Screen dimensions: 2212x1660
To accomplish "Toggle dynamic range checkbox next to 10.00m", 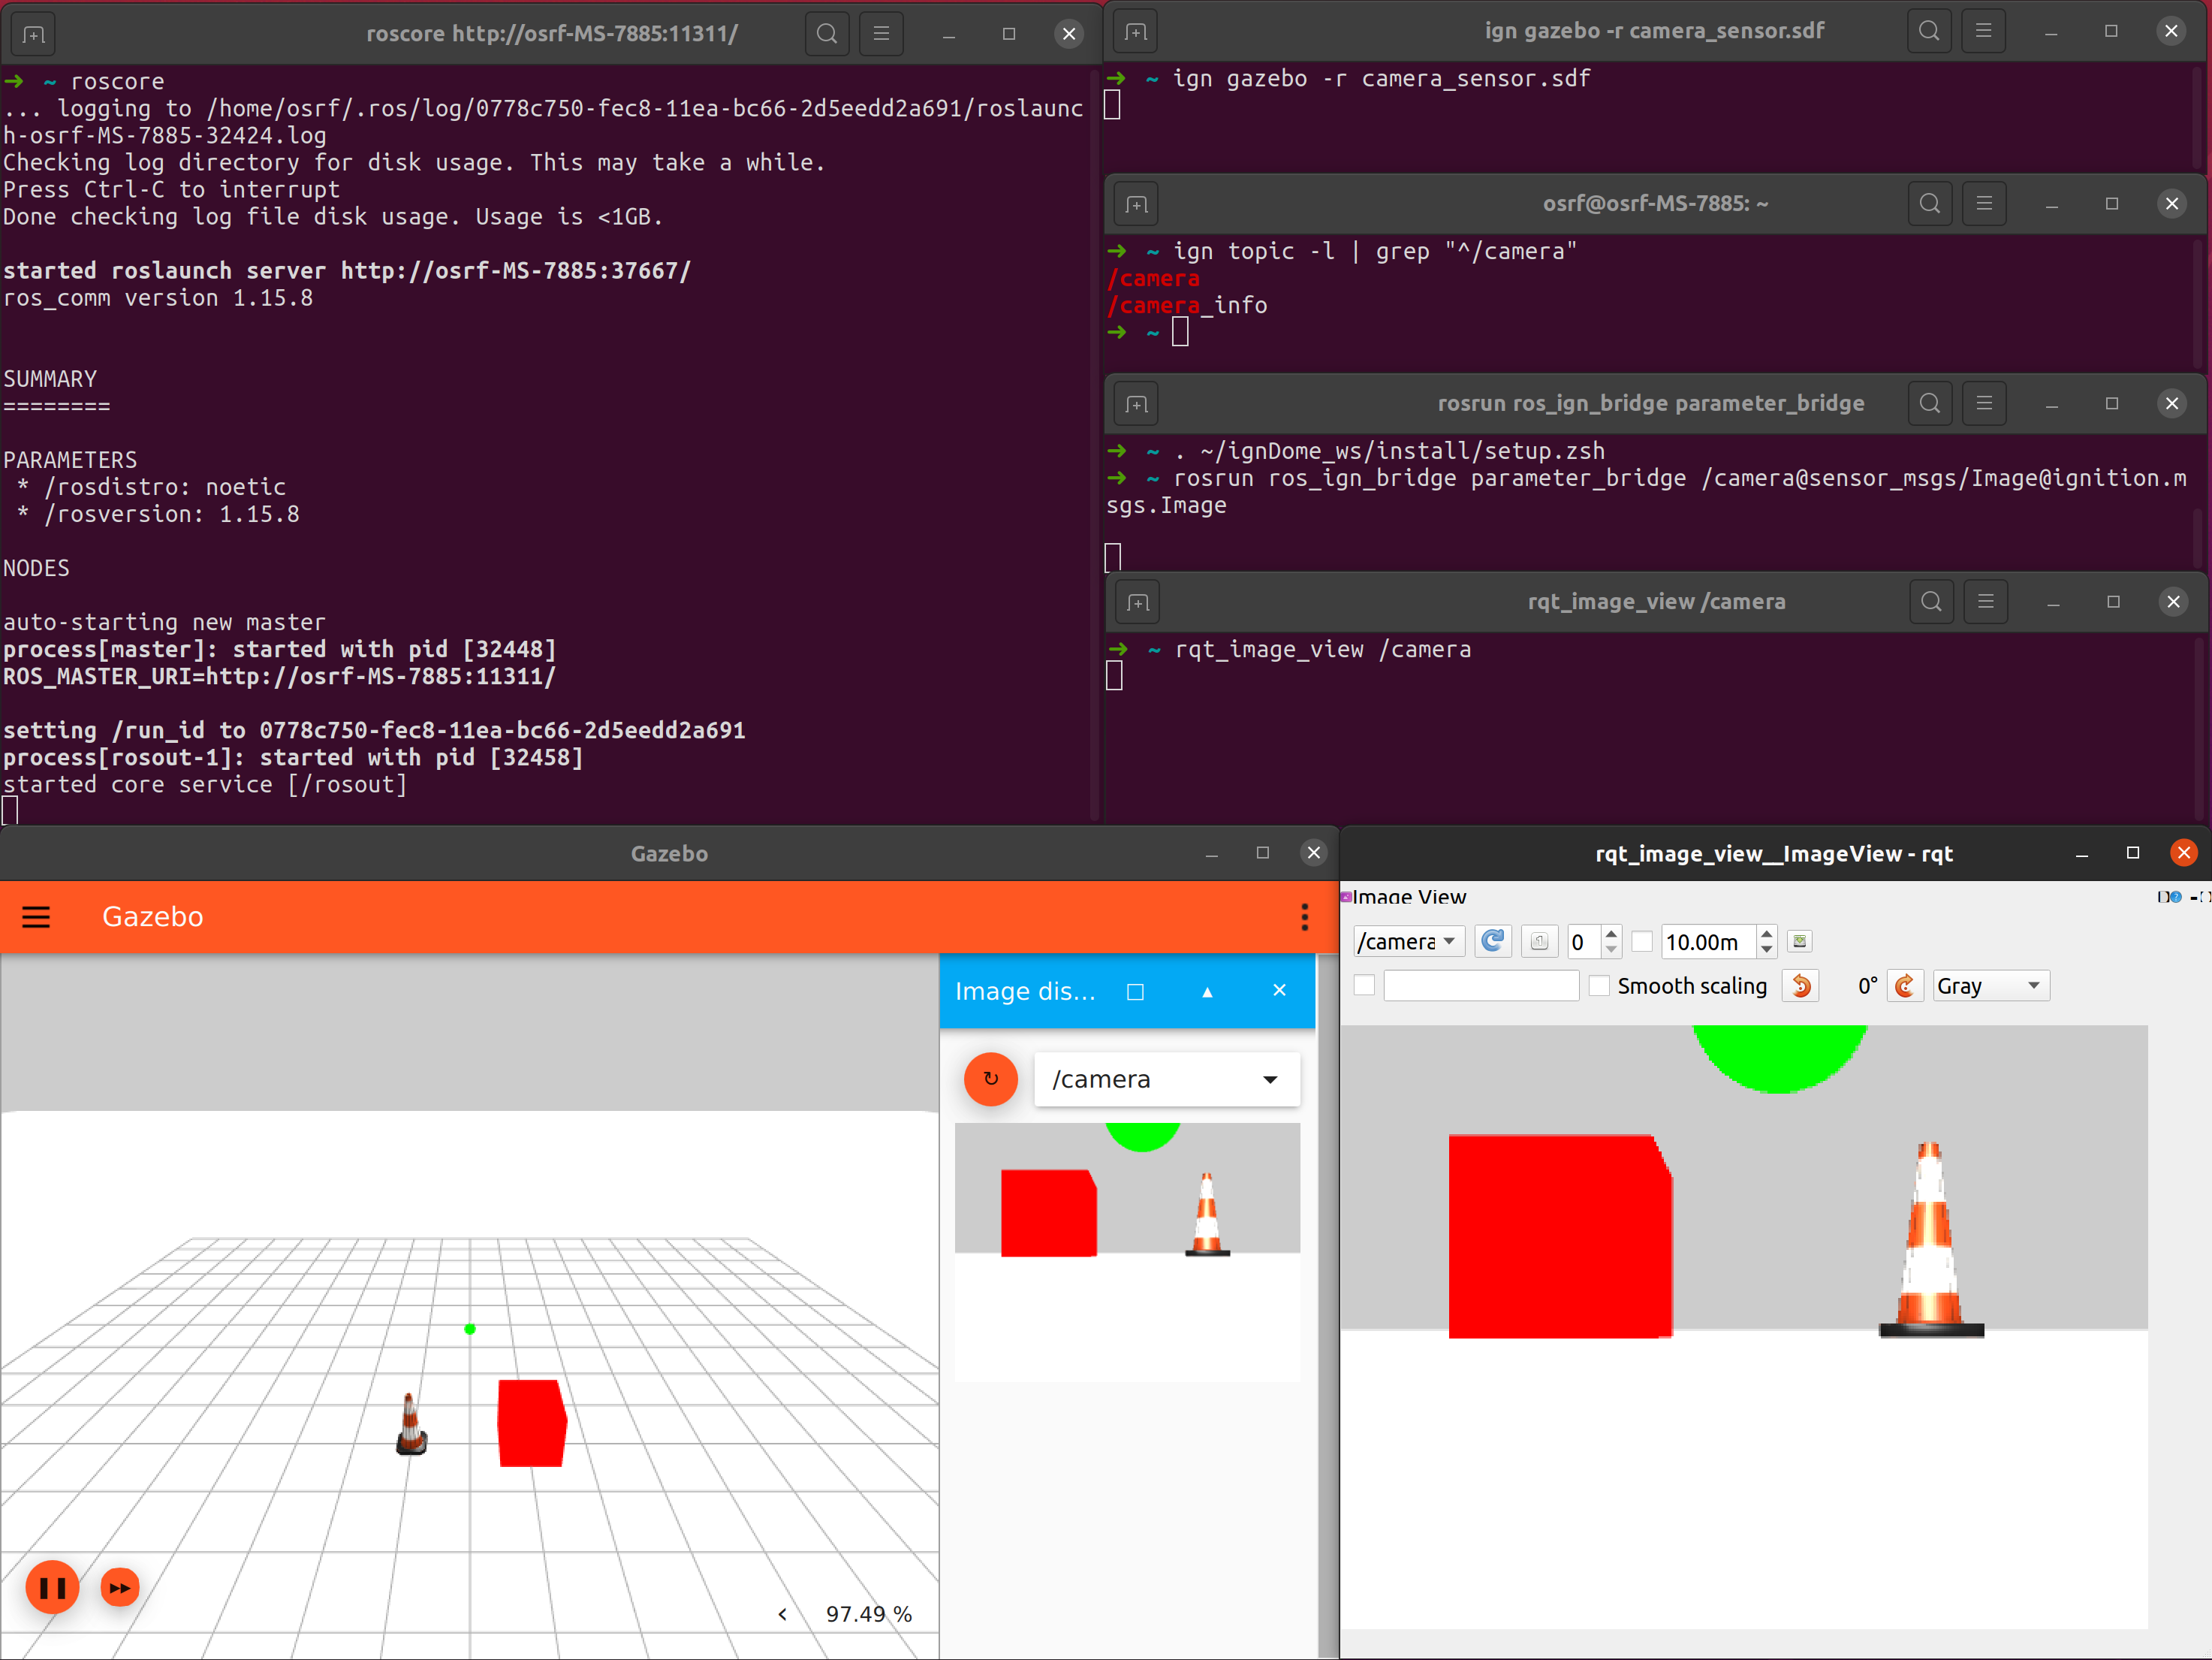I will (1642, 942).
